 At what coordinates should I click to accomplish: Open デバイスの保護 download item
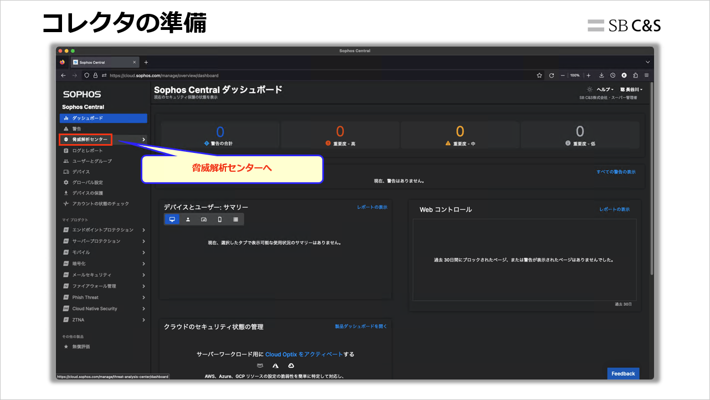click(88, 193)
